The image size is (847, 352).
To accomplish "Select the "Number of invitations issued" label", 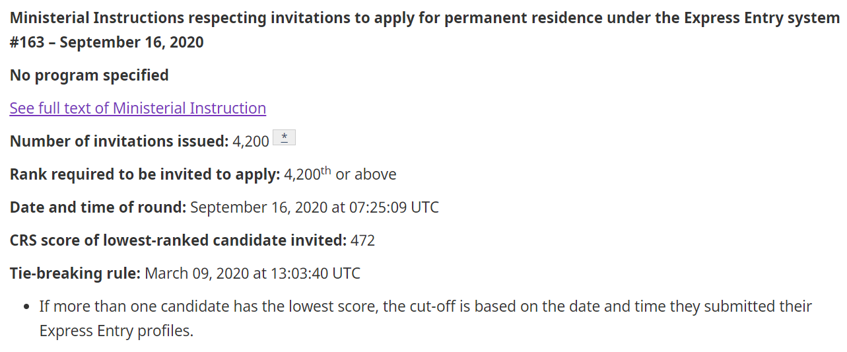I will click(119, 141).
